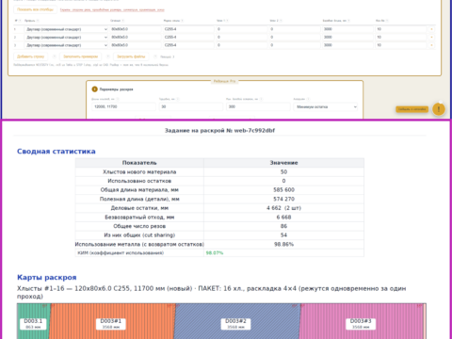This screenshot has height=339, width=452.
Task: Click row 2 first angle field 0
Action: (x=241, y=37)
